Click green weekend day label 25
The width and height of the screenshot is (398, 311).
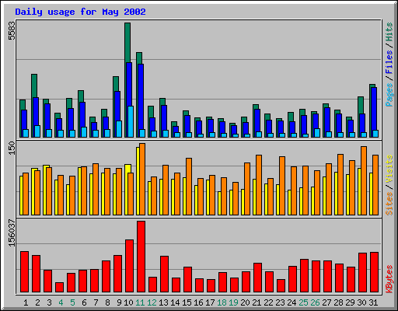(x=303, y=302)
